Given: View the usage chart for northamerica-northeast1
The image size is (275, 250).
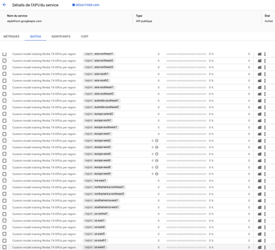Looking at the screenshot, I should click(259, 187).
